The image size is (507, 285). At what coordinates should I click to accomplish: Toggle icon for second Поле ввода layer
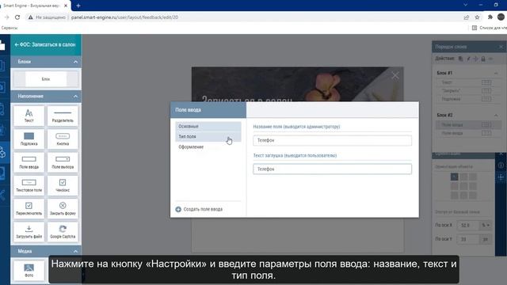point(486,133)
